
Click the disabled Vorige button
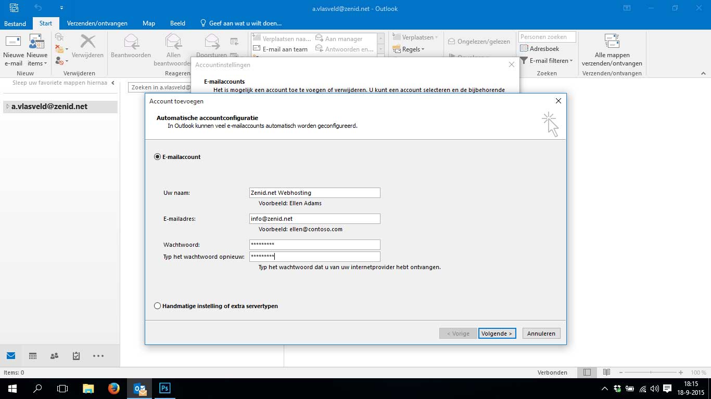pyautogui.click(x=458, y=334)
